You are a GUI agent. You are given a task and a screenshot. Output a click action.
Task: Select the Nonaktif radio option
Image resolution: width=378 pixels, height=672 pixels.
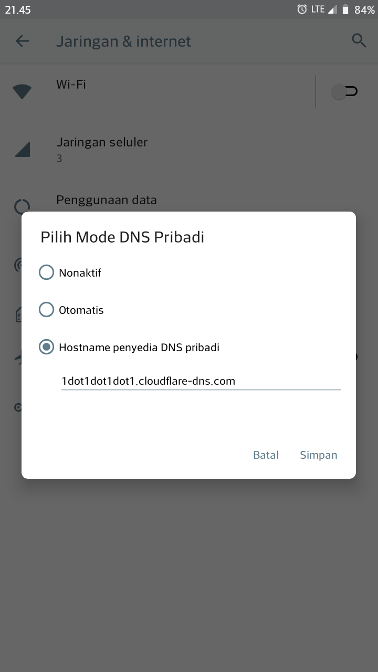[47, 272]
